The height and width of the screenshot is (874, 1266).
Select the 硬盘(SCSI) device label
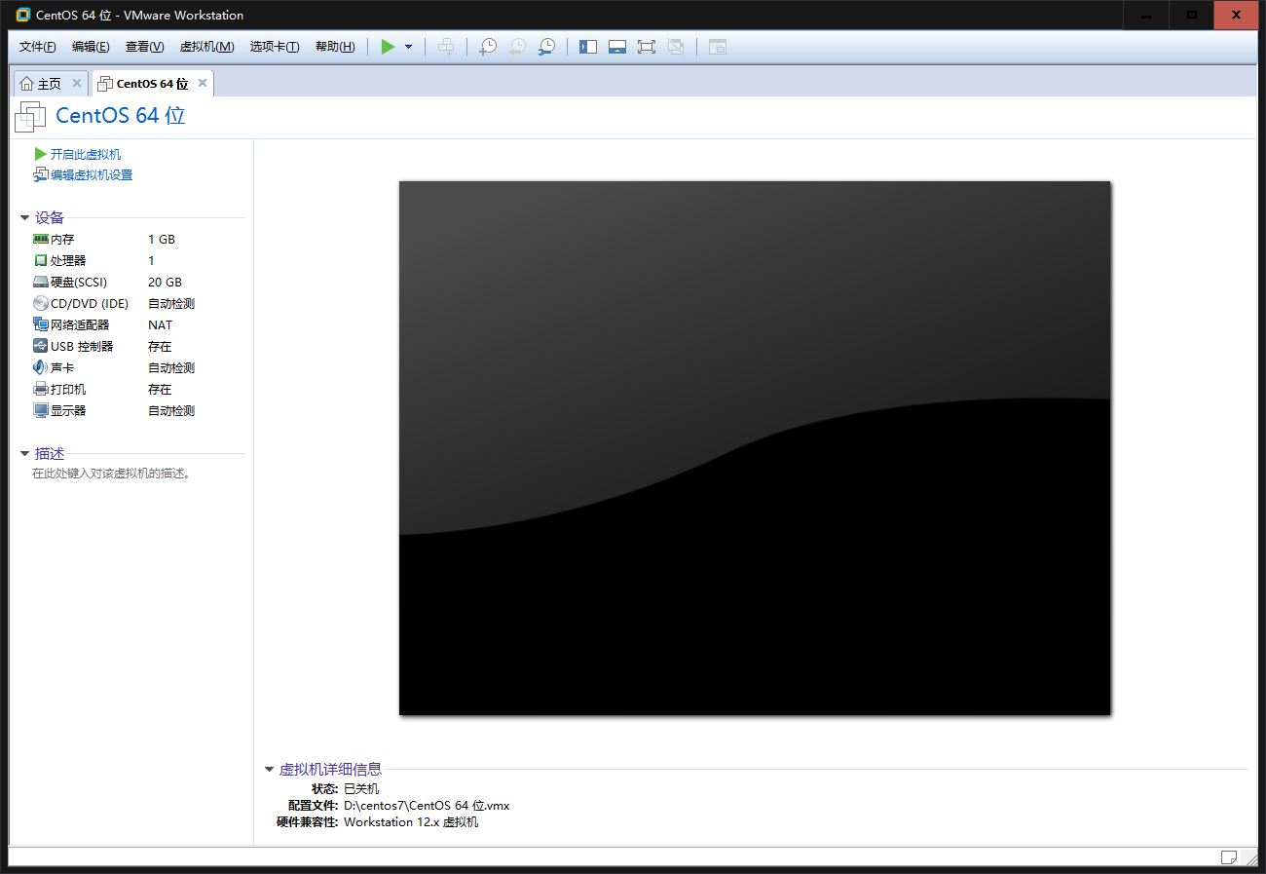point(79,282)
